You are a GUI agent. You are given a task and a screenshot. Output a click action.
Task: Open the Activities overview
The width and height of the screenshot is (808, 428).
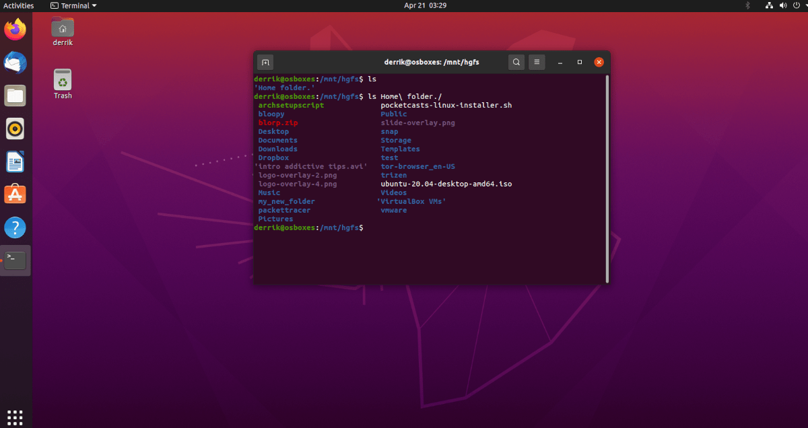point(18,5)
